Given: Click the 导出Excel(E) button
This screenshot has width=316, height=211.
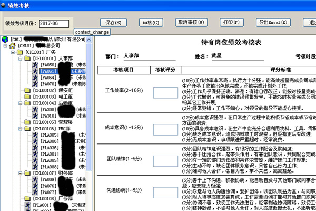Looking at the screenshot, I should [x=273, y=22].
